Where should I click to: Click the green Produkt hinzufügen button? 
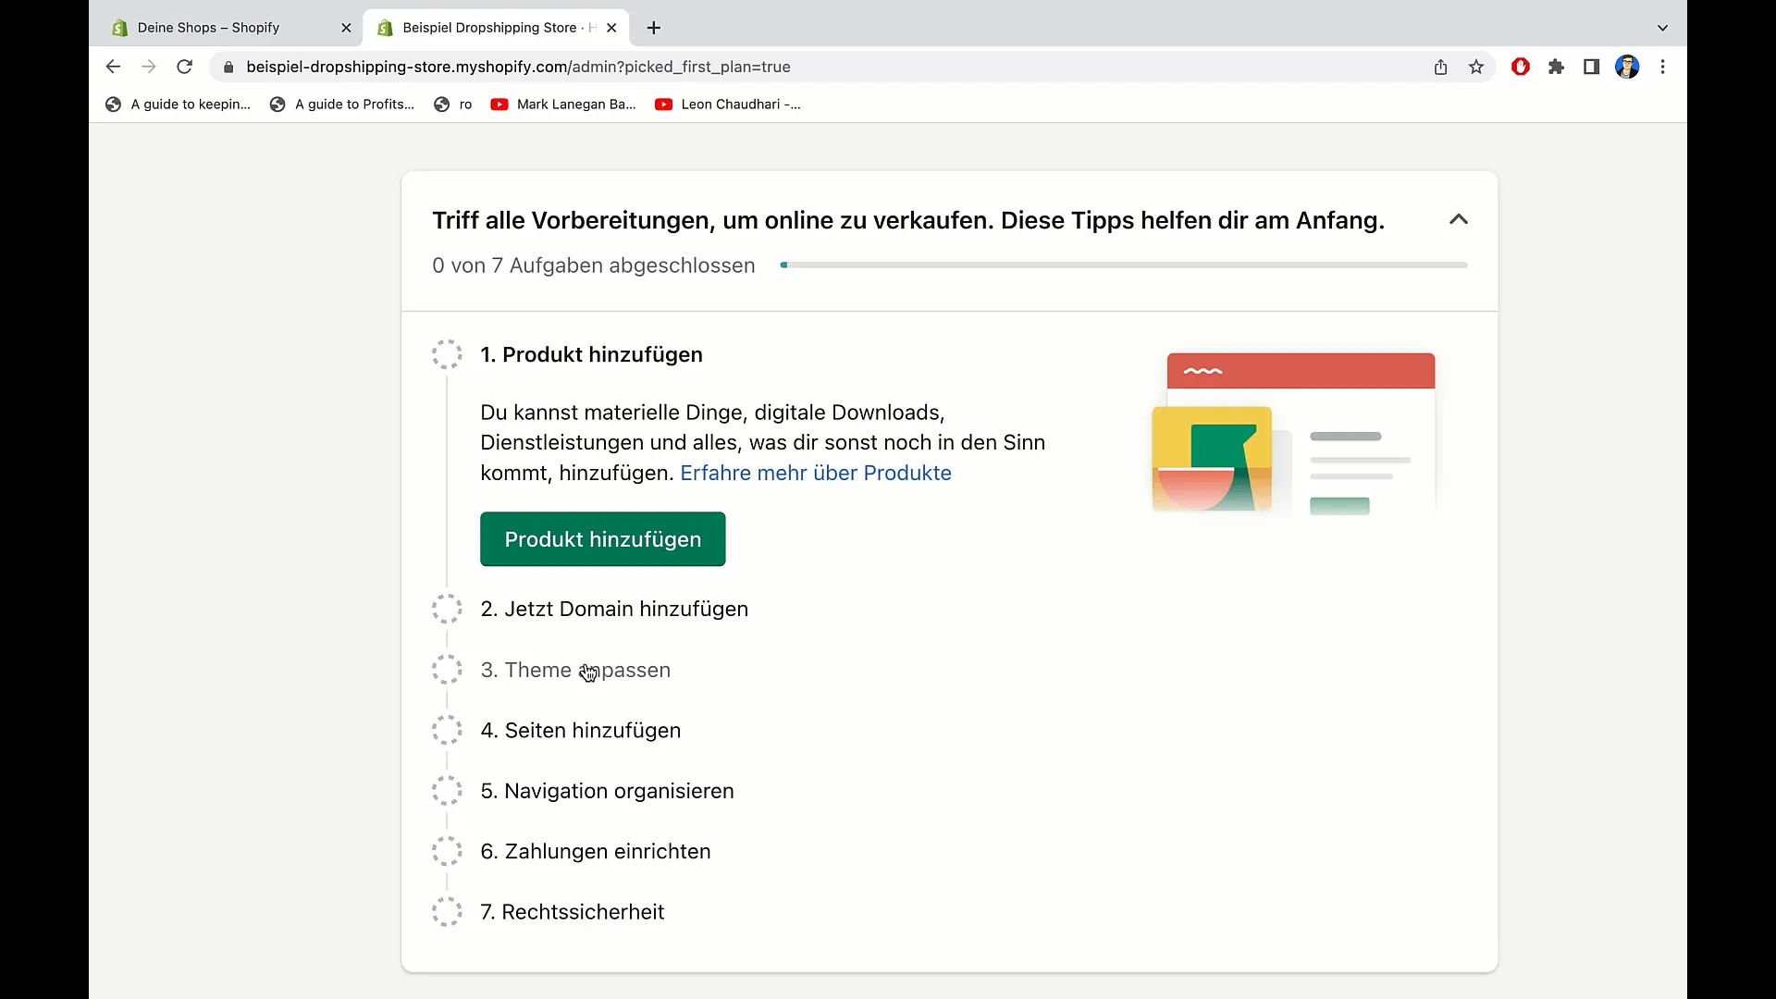tap(602, 539)
